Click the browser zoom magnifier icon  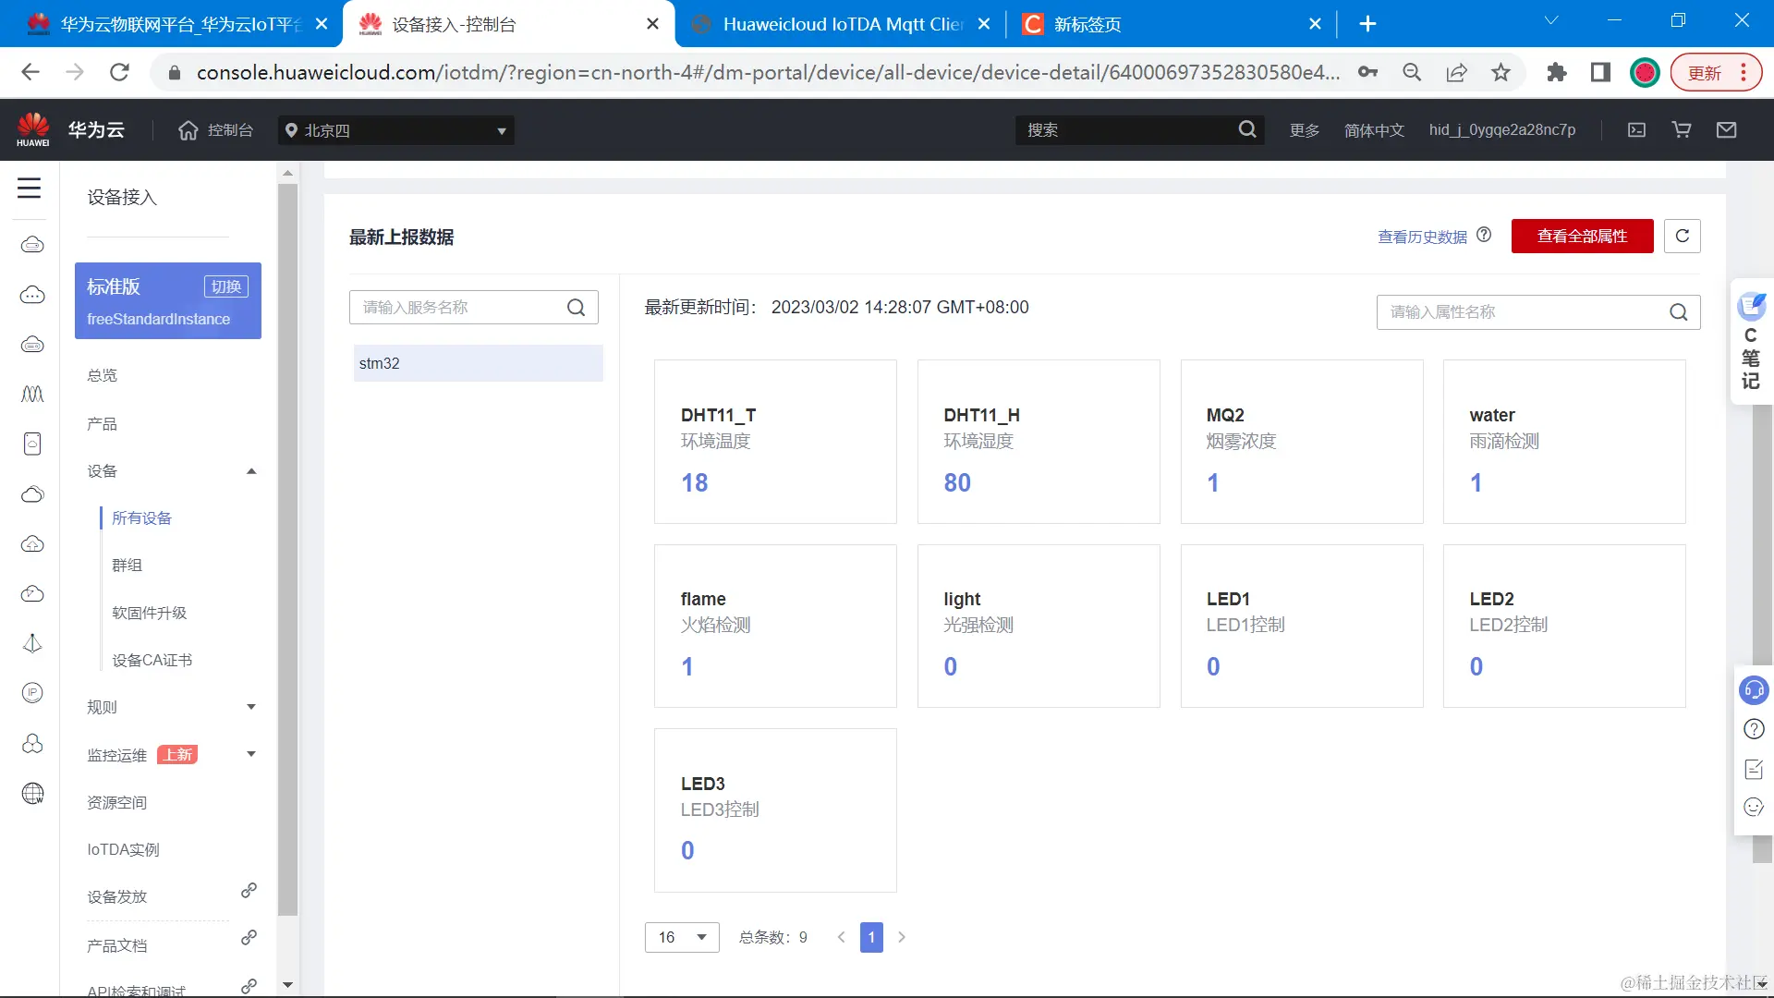point(1412,72)
